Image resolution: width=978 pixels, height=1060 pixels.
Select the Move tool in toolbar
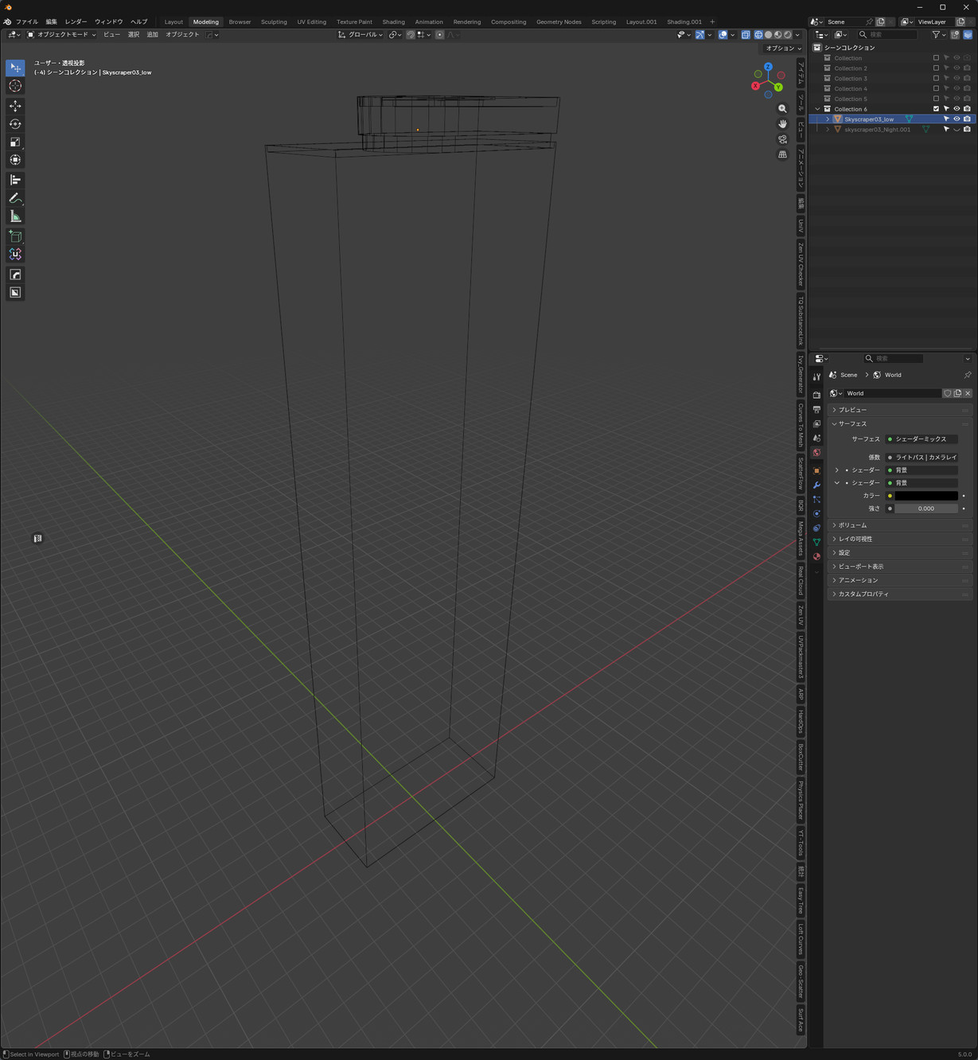[15, 106]
